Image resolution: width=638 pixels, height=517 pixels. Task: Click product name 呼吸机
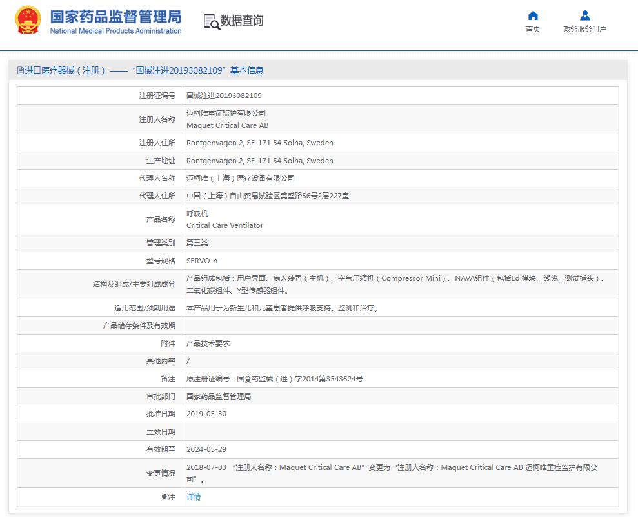197,214
